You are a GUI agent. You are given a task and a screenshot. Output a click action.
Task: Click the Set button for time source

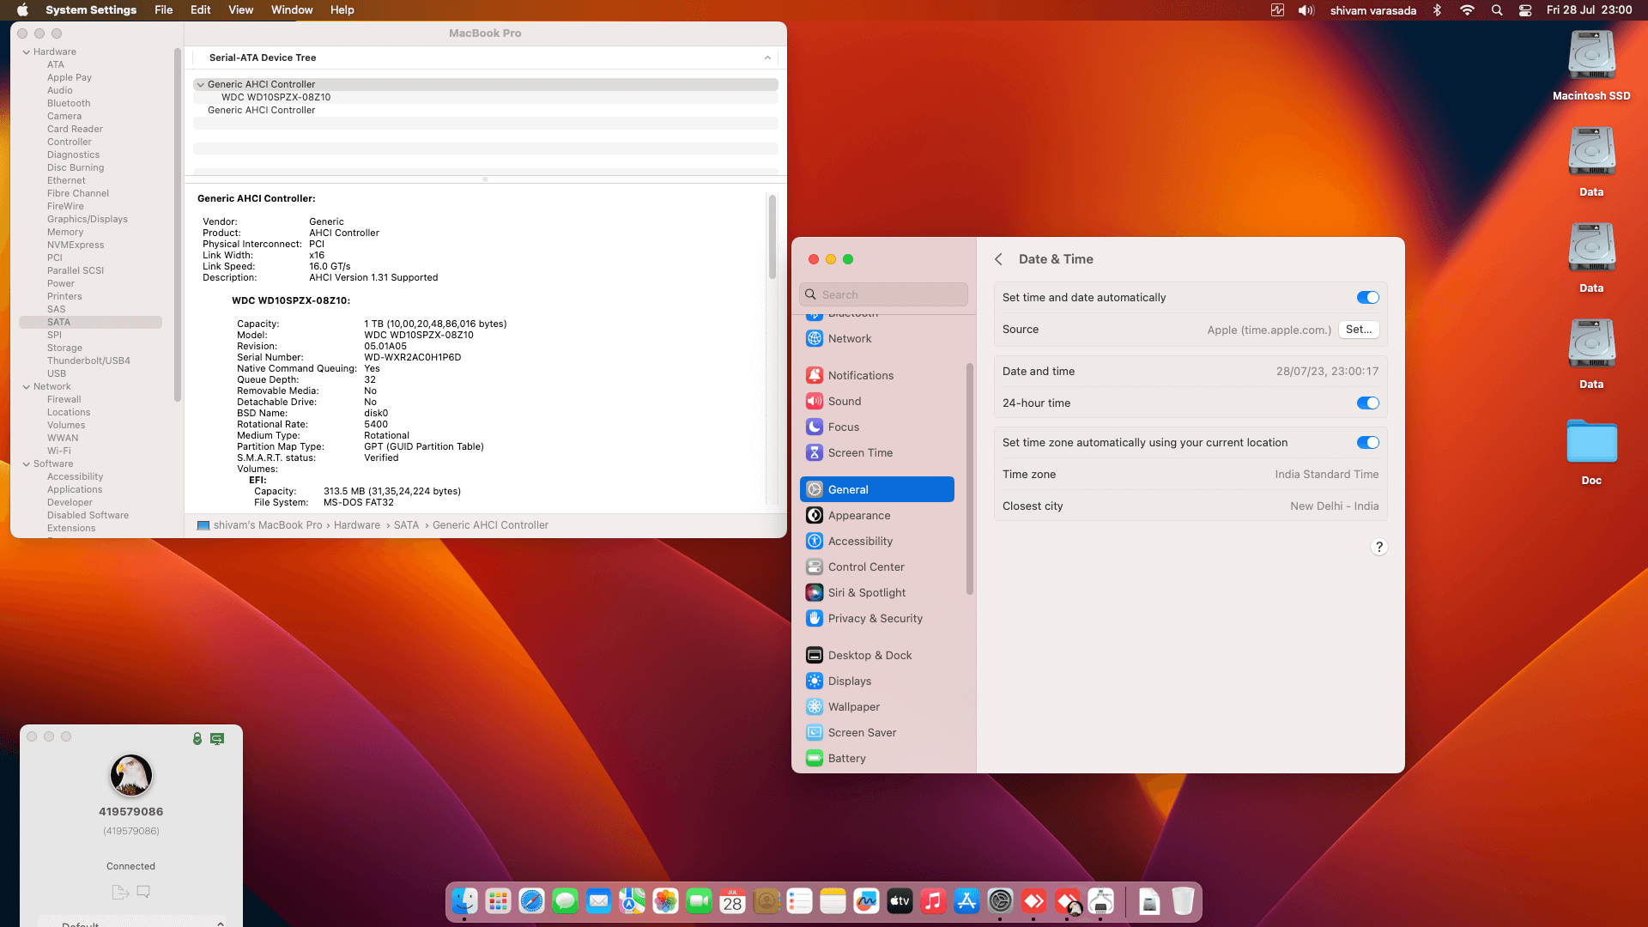[x=1359, y=330]
